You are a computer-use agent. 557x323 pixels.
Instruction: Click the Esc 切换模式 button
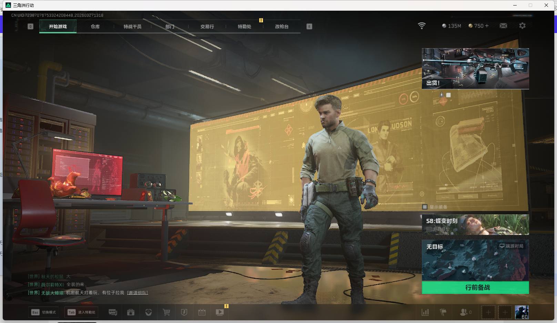click(x=44, y=312)
